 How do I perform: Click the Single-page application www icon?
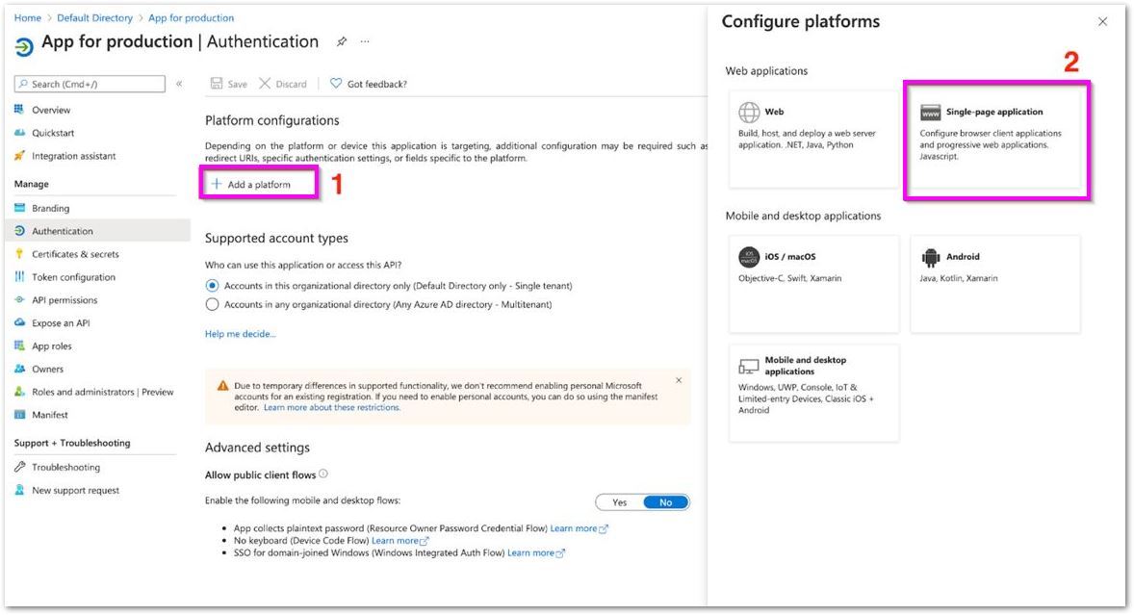(930, 113)
